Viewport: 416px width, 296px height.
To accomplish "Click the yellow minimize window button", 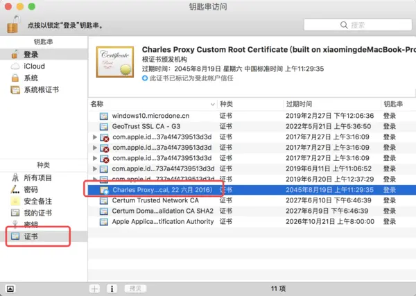I will pos(20,6).
